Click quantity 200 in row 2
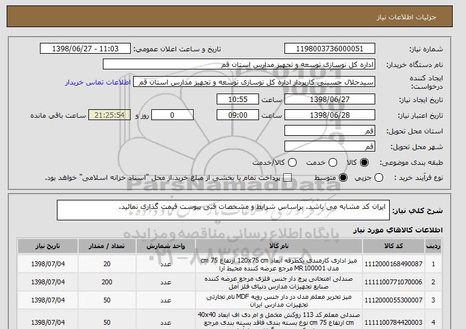This screenshot has width=466, height=329. (x=107, y=282)
